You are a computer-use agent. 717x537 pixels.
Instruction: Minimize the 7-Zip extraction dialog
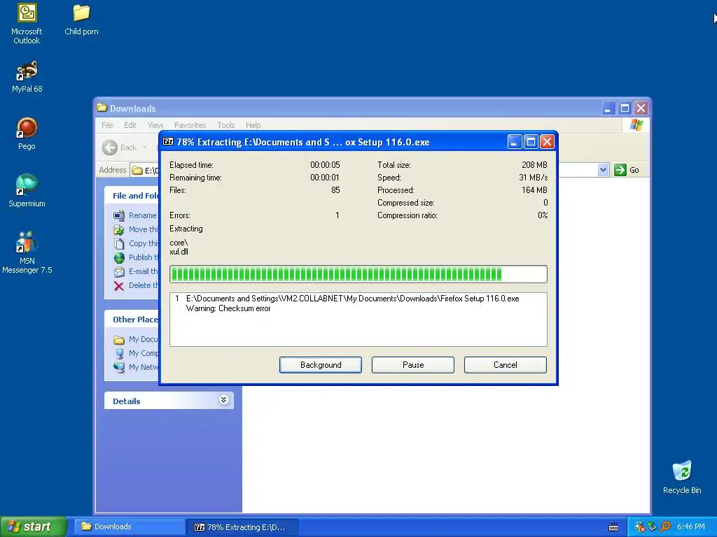515,142
